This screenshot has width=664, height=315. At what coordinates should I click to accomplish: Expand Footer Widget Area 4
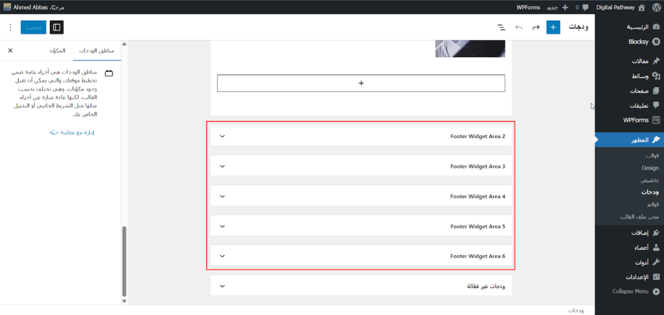point(222,196)
